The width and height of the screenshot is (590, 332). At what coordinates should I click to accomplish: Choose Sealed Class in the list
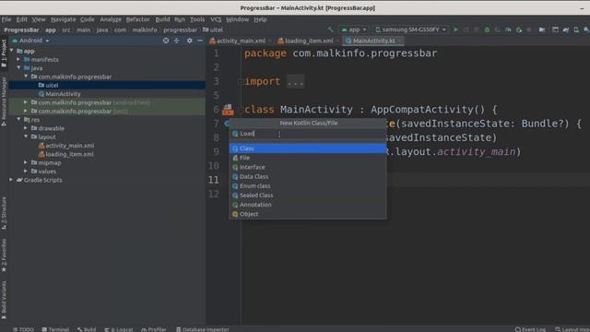(308, 196)
